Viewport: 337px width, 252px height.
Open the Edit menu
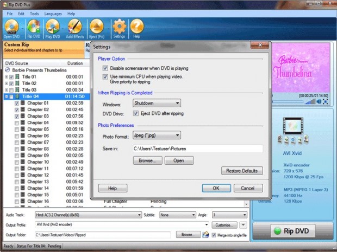[x=21, y=14]
